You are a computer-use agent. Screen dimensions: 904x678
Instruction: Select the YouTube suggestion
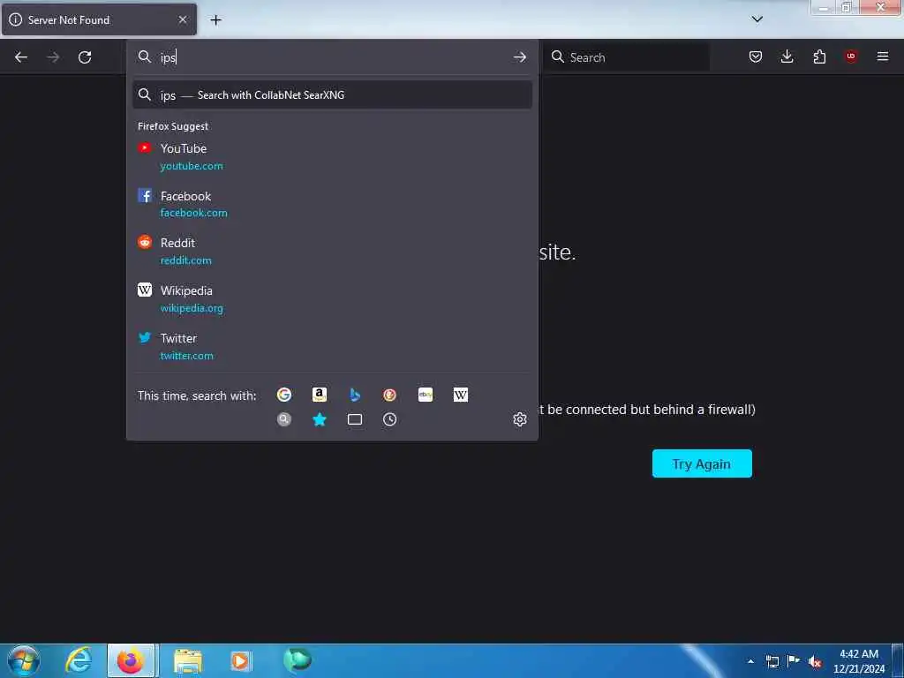click(332, 157)
